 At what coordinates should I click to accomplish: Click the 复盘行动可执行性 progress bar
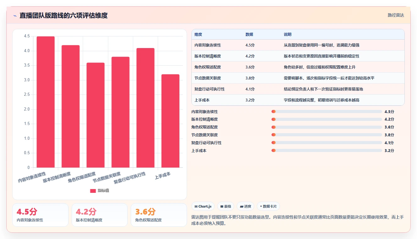click(327, 143)
